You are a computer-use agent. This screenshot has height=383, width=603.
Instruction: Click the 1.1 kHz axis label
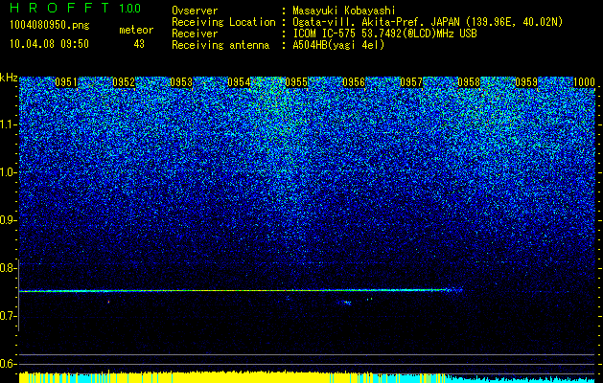tap(9, 124)
